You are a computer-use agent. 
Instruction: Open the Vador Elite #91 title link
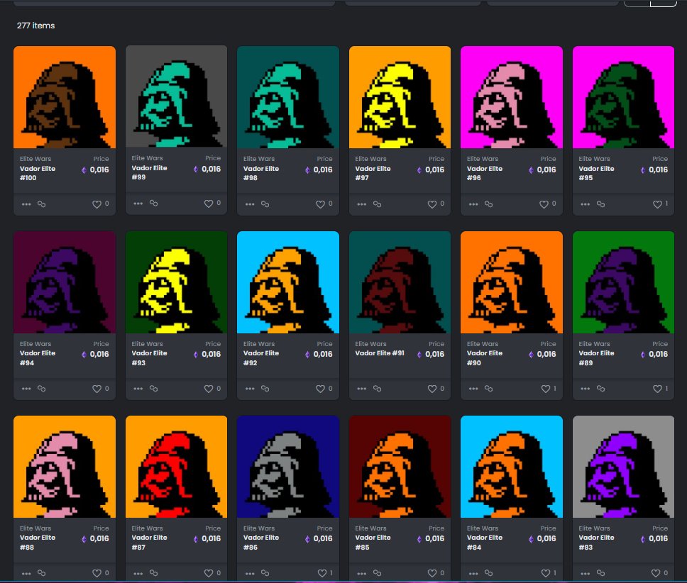[380, 352]
